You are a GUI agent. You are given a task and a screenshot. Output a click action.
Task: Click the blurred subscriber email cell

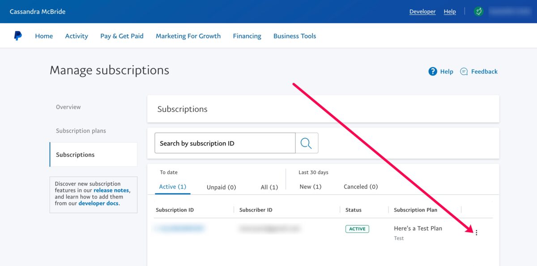tap(270, 228)
